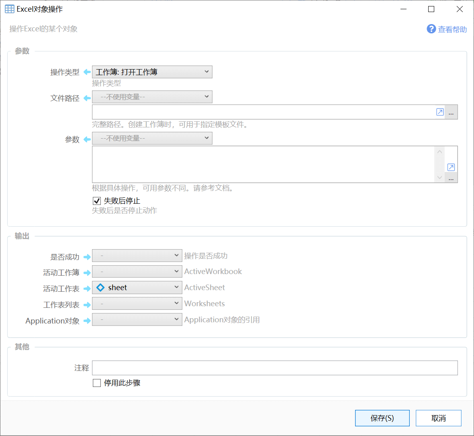Expand the Application对象 output dropdown
Image resolution: width=474 pixels, height=436 pixels.
pyautogui.click(x=137, y=319)
